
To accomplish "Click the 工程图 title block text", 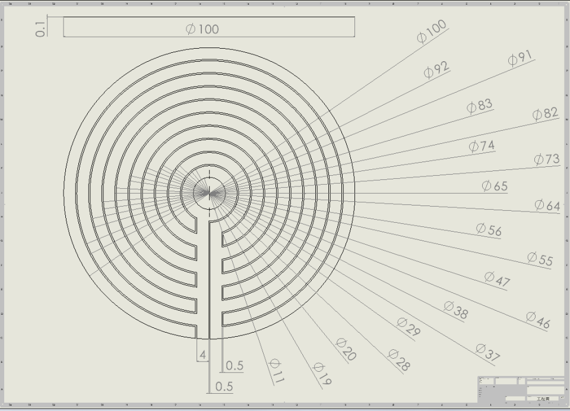I will coord(543,399).
